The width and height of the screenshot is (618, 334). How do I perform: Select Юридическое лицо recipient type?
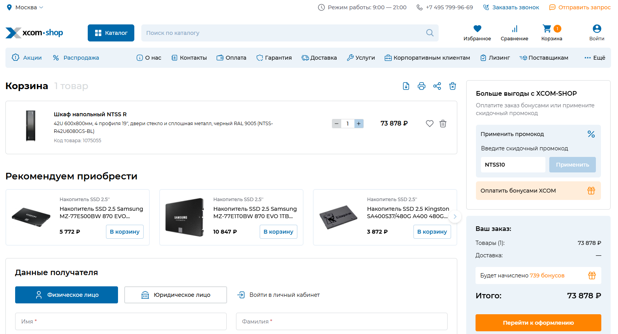[x=175, y=295]
